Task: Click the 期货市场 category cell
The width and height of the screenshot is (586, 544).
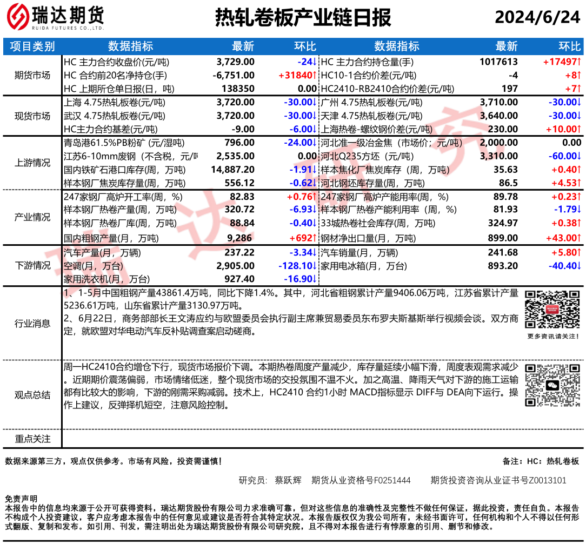Action: coord(32,75)
